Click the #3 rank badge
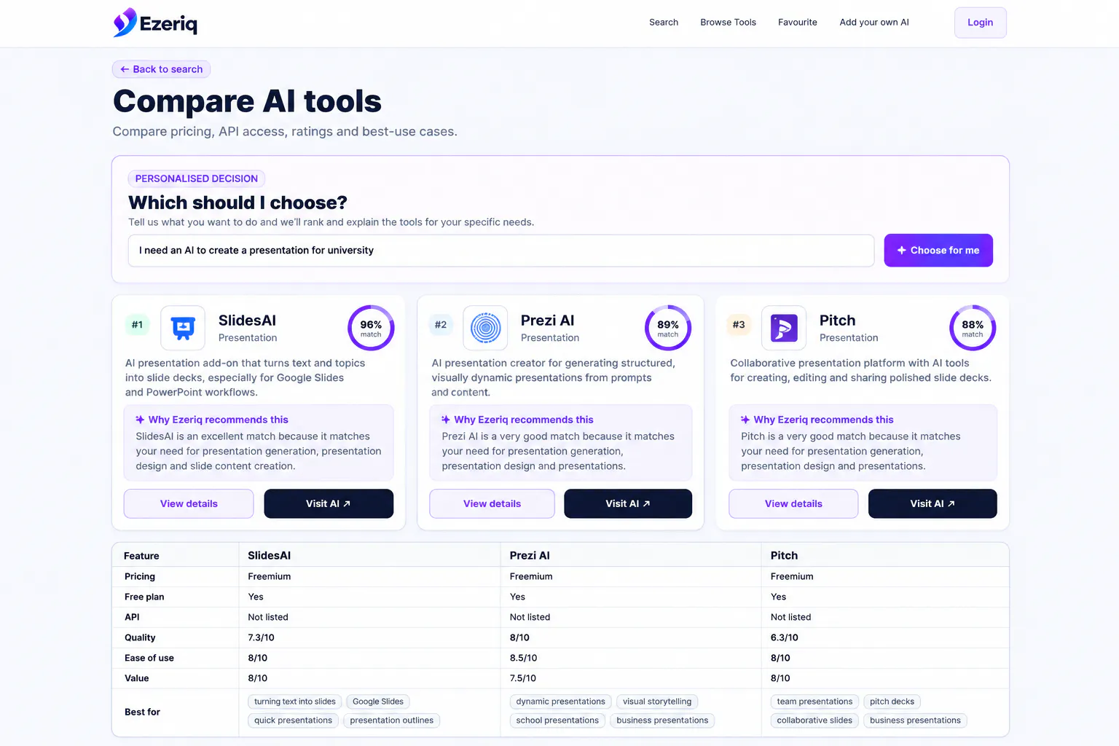The height and width of the screenshot is (746, 1119). pos(739,325)
